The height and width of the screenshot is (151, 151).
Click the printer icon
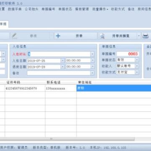pyautogui.click(x=146, y=36)
